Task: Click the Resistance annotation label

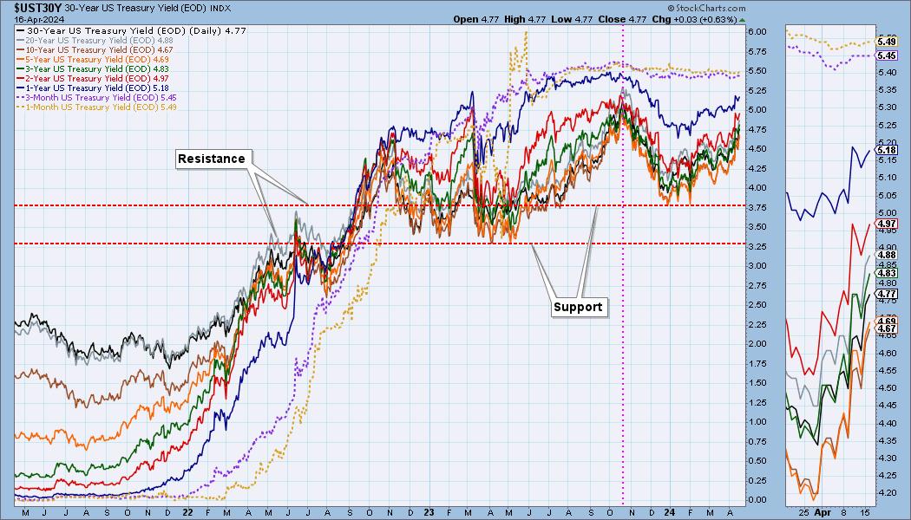Action: coord(212,159)
